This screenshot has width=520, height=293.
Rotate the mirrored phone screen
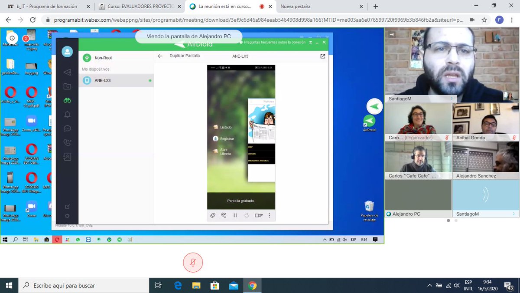[213, 215]
